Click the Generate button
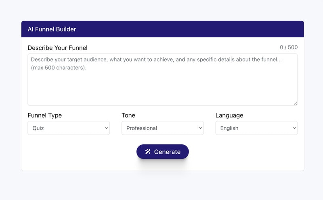The image size is (323, 200). pos(162,152)
